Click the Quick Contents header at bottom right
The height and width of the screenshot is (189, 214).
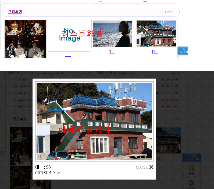pos(191,158)
